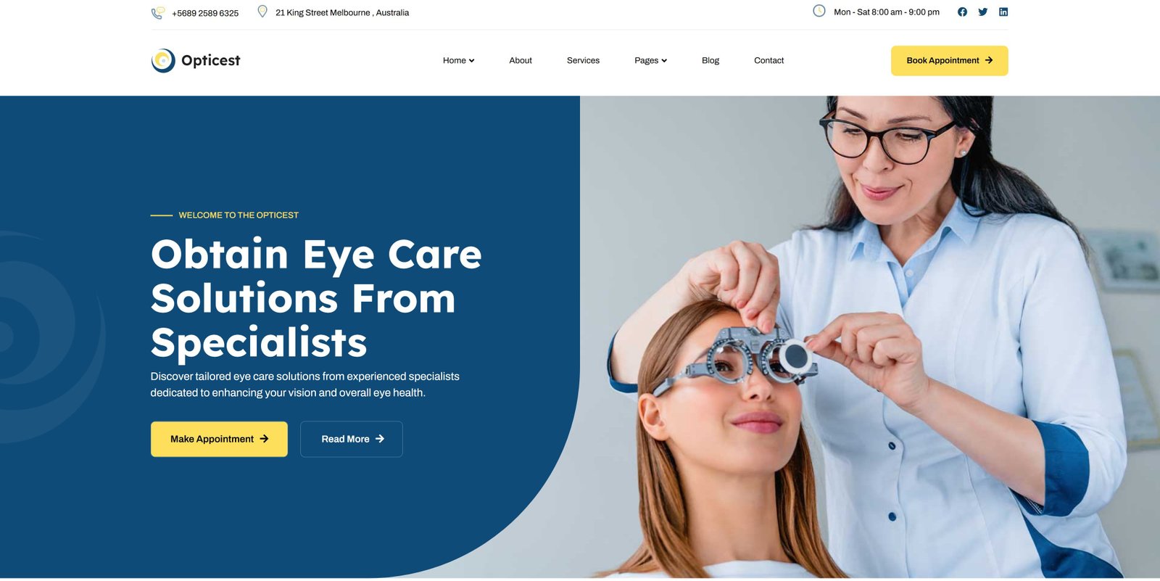This screenshot has height=581, width=1160.
Task: Open the LinkedIn social icon
Action: (x=1003, y=12)
